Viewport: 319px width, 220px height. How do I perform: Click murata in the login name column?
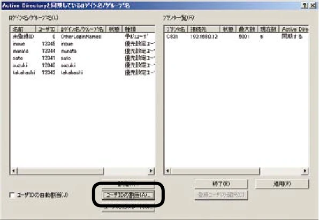coord(69,51)
